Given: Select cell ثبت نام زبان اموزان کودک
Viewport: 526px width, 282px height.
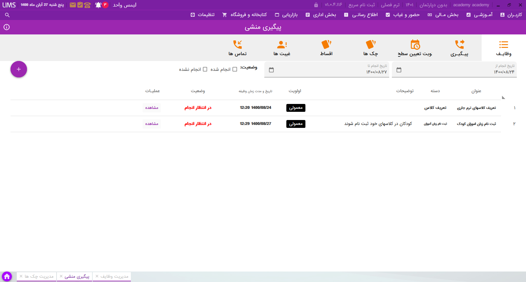Looking at the screenshot, I should (476, 124).
